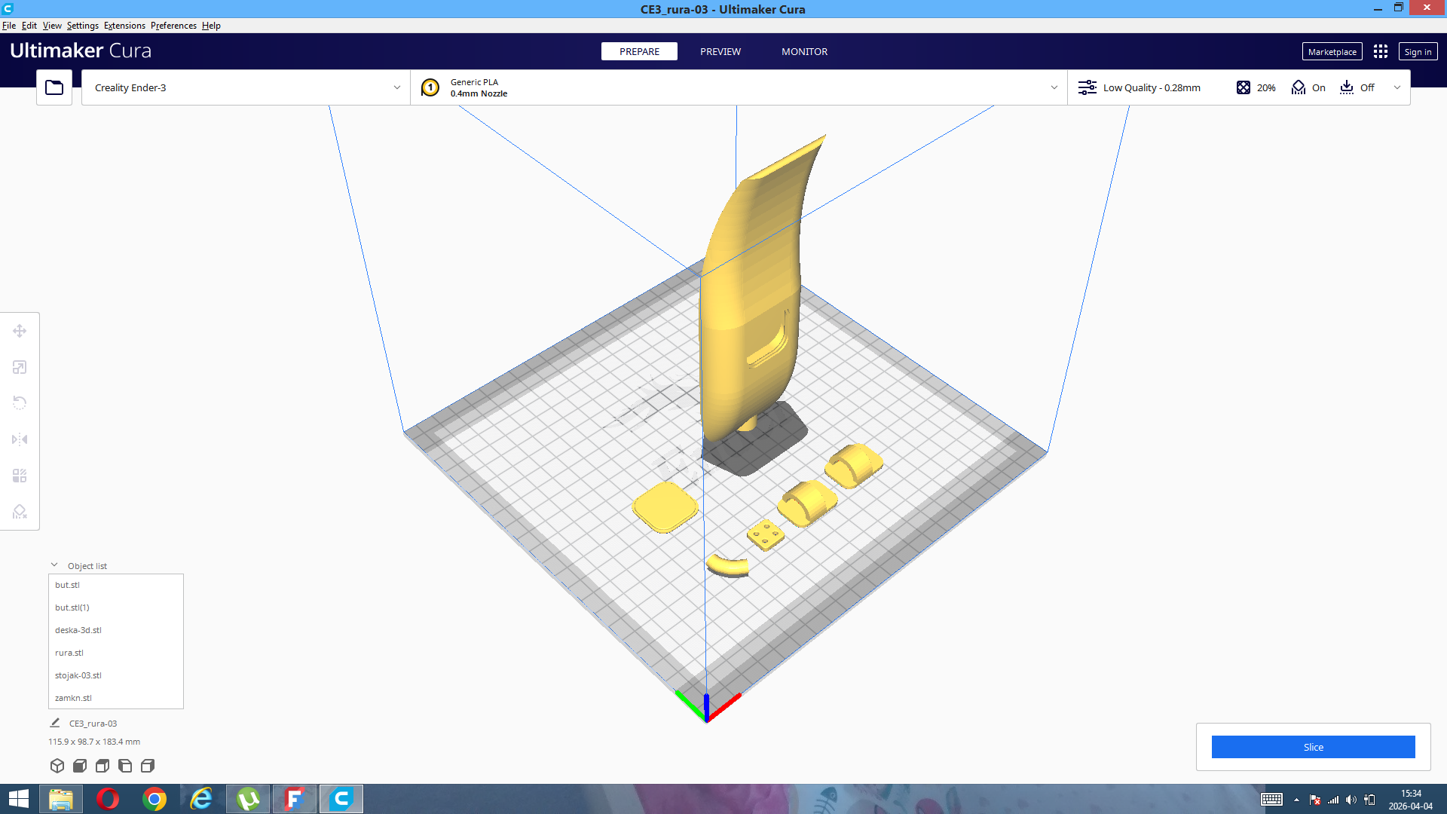
Task: Select but.stl in object list
Action: (116, 585)
